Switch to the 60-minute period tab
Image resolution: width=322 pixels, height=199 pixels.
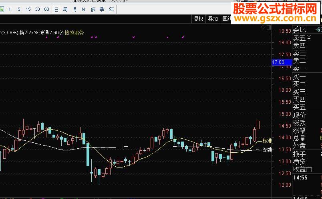[46, 10]
